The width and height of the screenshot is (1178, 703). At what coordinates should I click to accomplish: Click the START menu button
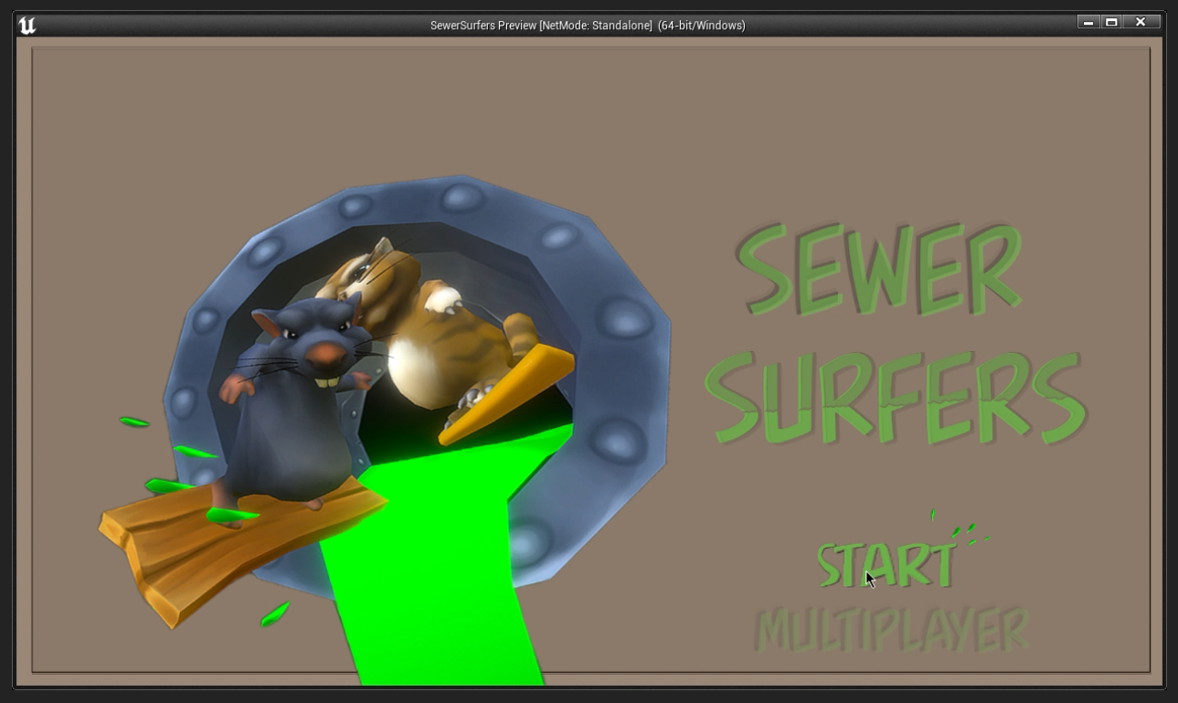pos(886,565)
